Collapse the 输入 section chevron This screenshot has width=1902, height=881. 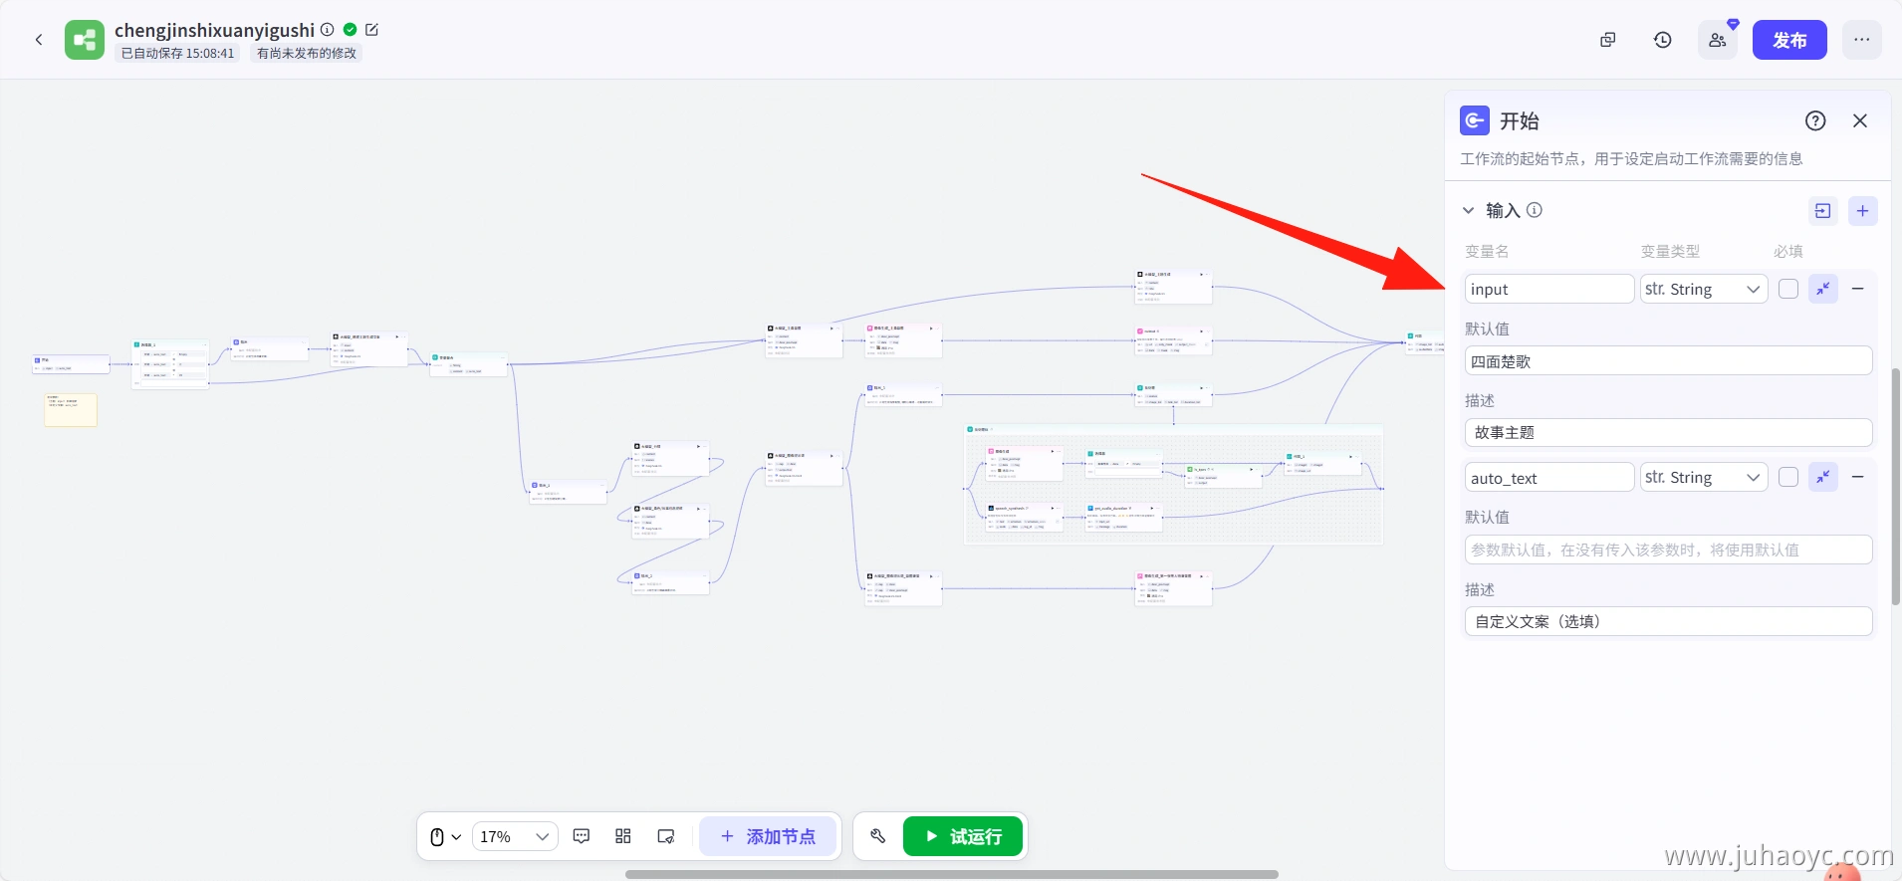[1468, 211]
